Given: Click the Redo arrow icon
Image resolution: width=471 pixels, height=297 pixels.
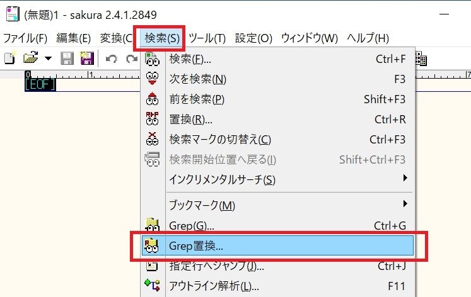Looking at the screenshot, I should (x=131, y=59).
